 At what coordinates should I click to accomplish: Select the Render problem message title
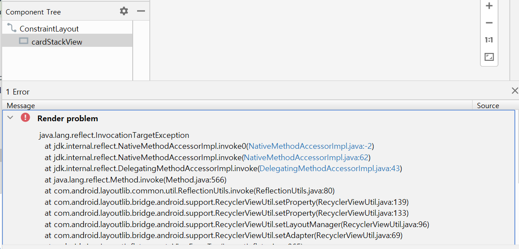[67, 119]
